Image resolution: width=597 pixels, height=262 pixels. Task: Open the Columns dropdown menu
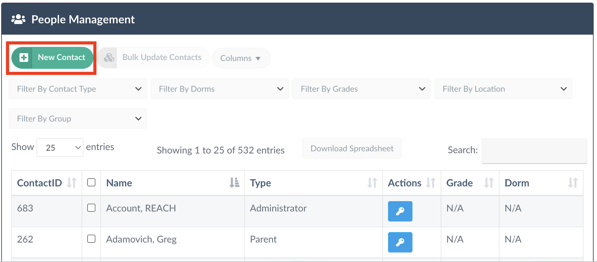click(x=241, y=58)
